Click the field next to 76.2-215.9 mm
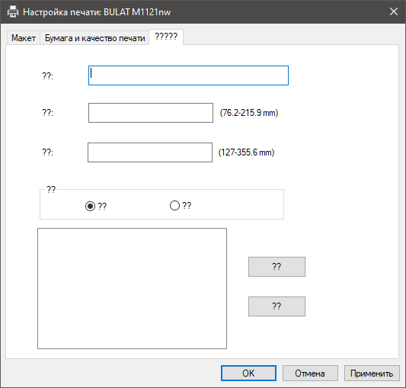Screen dimensions: 406x388 (x=151, y=113)
